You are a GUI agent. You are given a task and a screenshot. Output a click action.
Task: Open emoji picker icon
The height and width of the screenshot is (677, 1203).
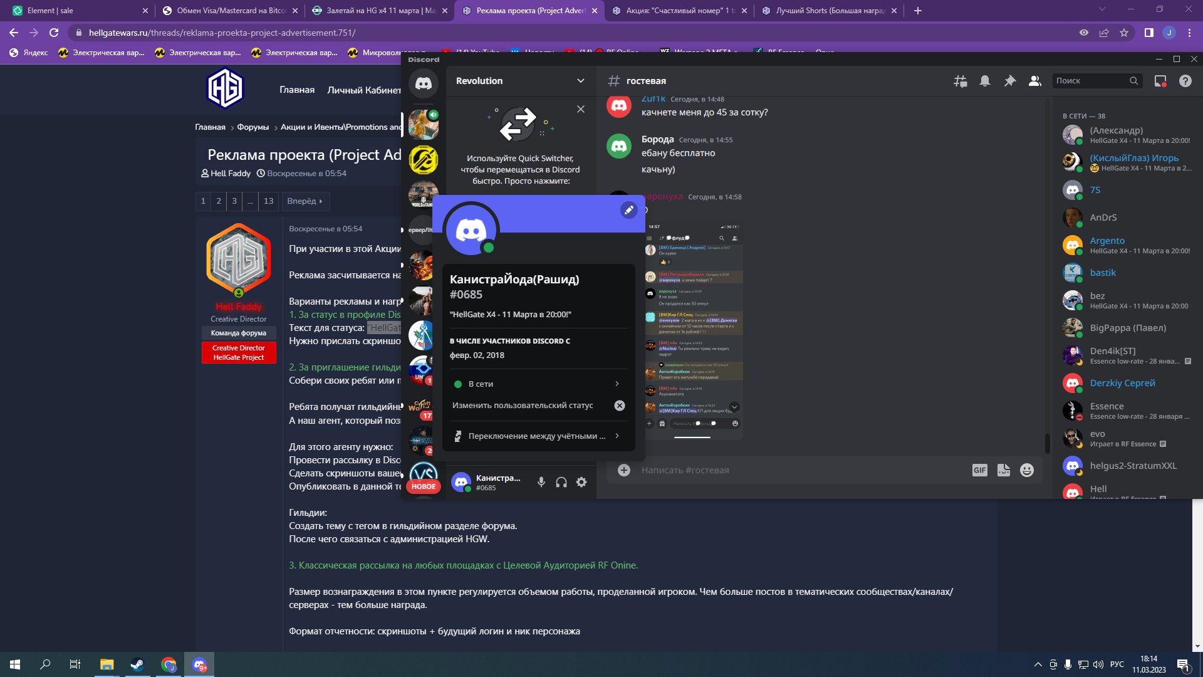[x=1027, y=470]
